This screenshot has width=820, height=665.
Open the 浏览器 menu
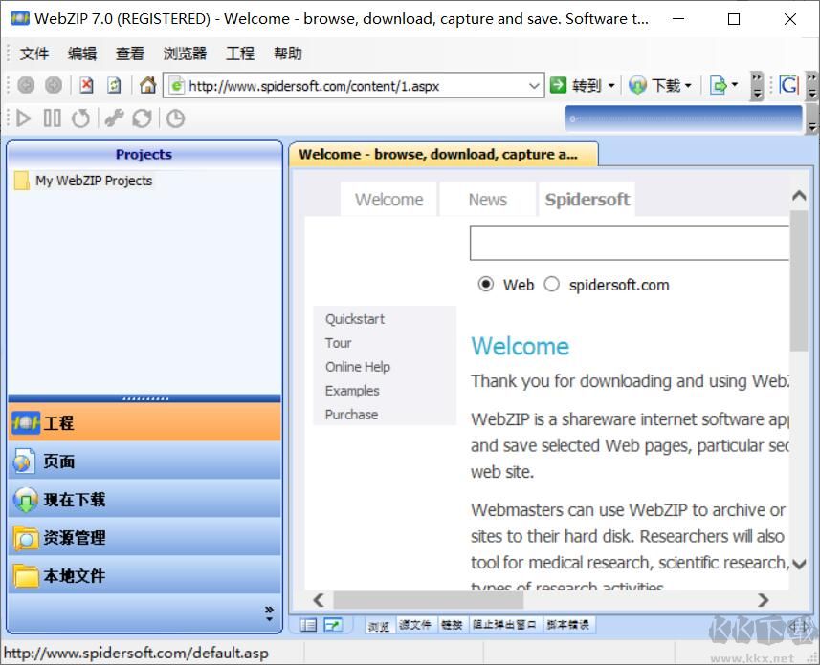(185, 54)
